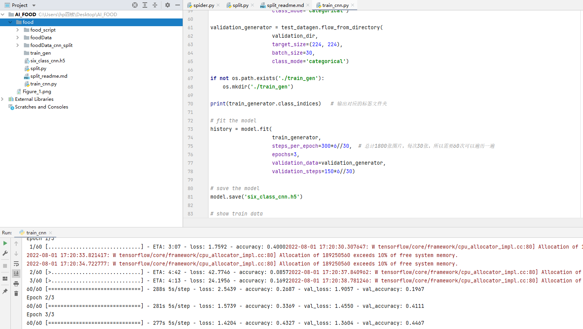This screenshot has width=583, height=329.
Task: Click the 'batch_size=30,' code line
Action: 293,53
